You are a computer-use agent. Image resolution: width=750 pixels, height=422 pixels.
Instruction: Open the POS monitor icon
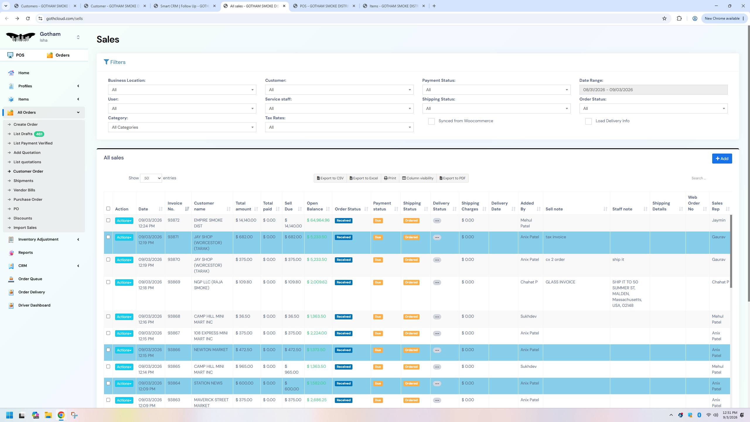(x=10, y=55)
